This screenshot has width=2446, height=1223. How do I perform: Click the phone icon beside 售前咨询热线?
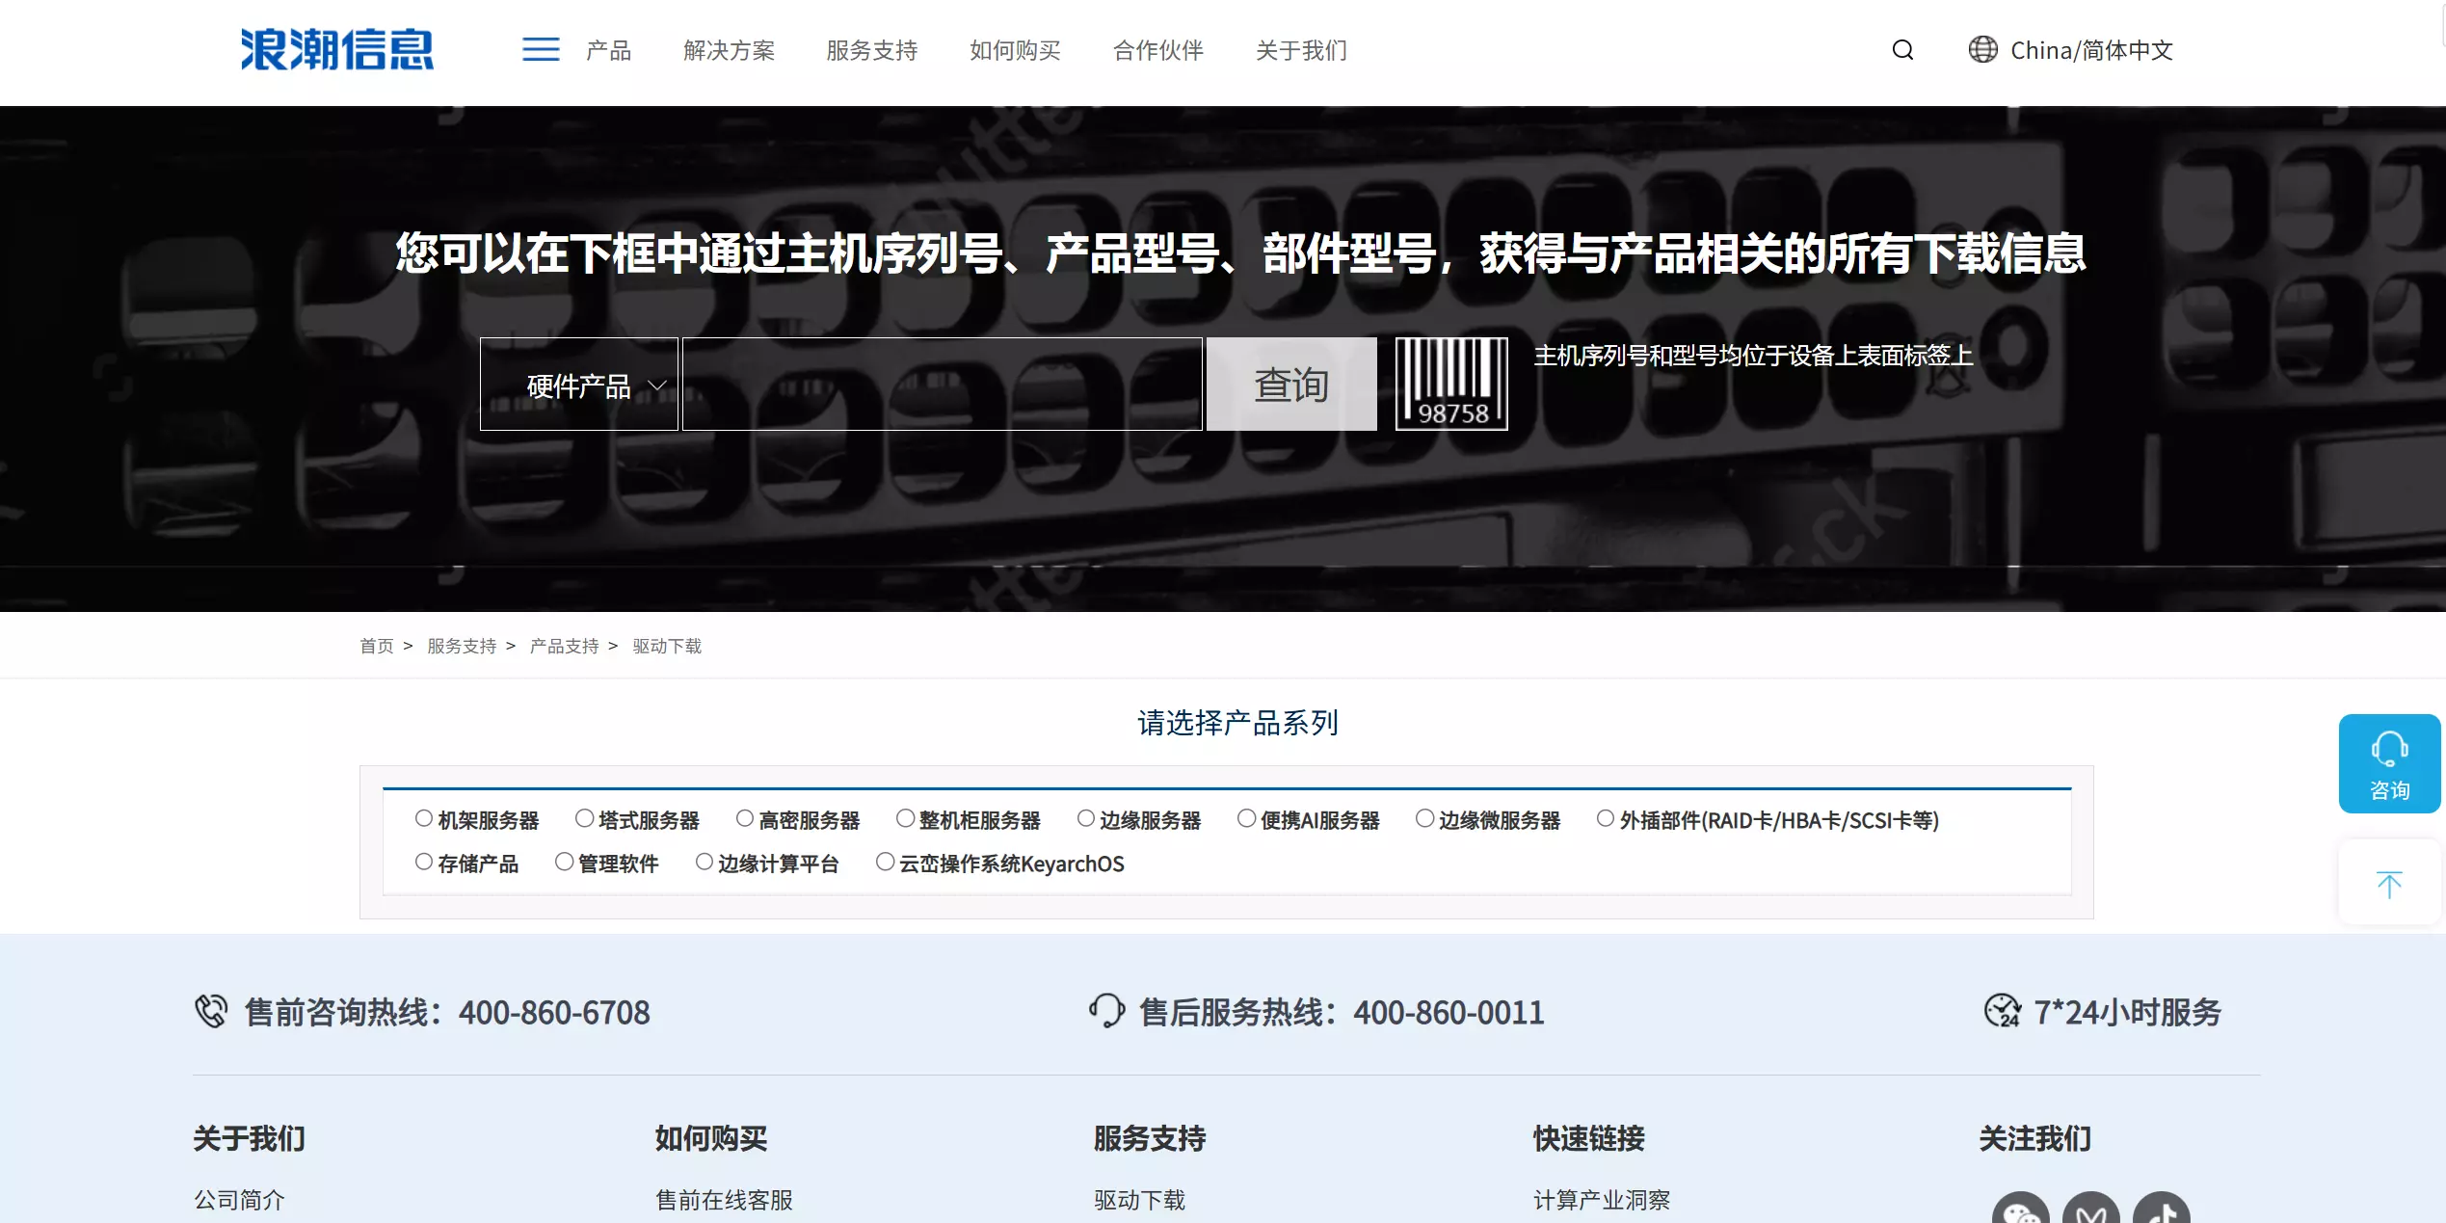[x=211, y=1011]
